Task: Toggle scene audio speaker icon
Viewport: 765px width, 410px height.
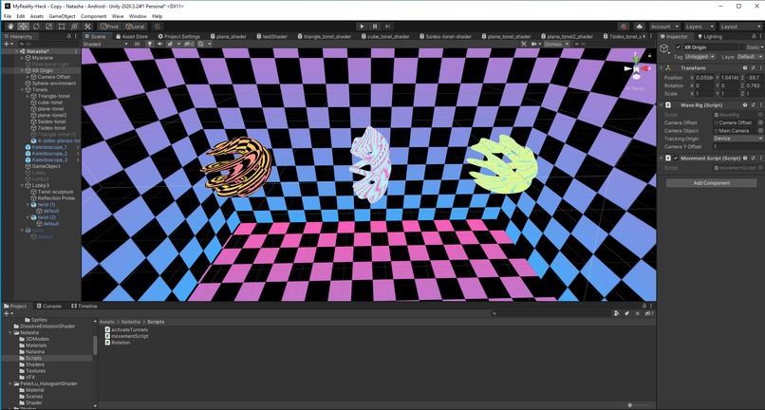Action: (x=159, y=44)
